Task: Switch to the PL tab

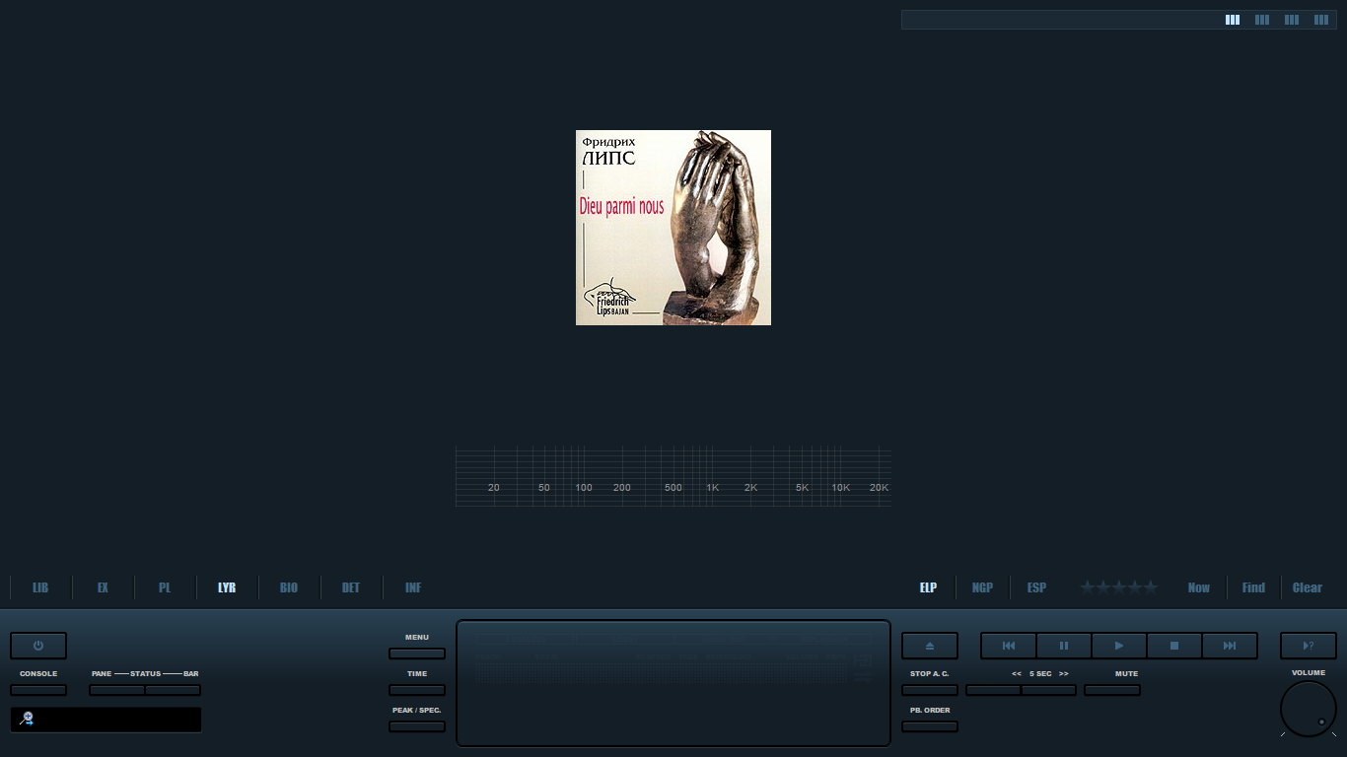Action: 165,587
